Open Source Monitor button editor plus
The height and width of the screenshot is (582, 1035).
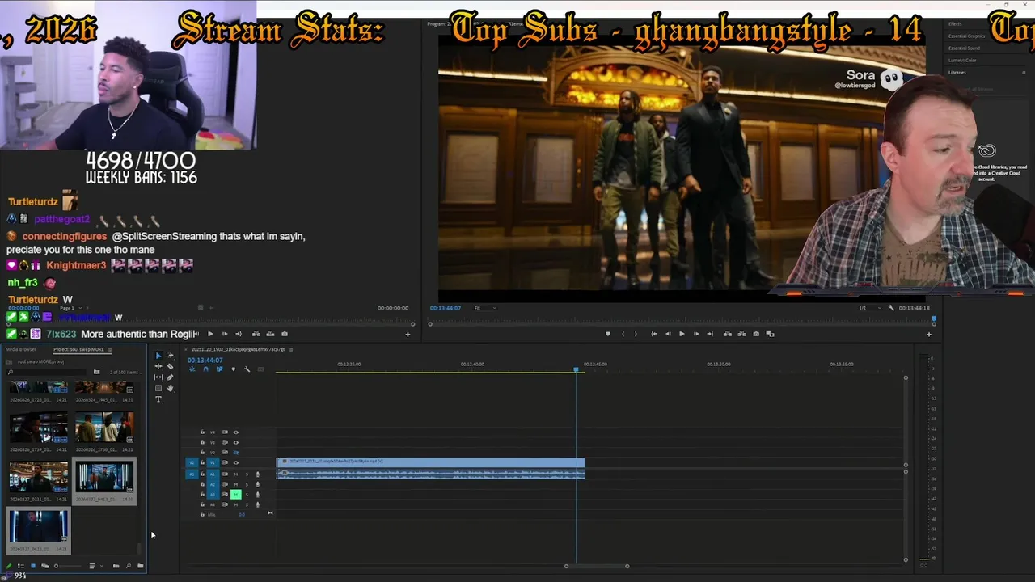(x=408, y=334)
